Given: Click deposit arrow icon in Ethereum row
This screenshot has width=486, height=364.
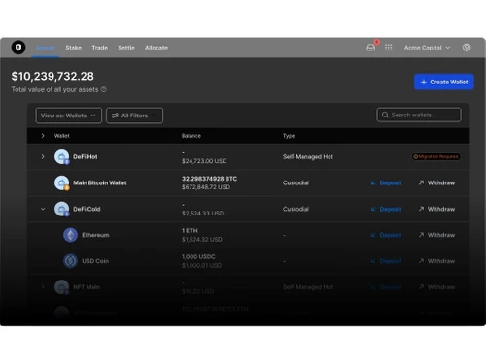Looking at the screenshot, I should point(373,235).
